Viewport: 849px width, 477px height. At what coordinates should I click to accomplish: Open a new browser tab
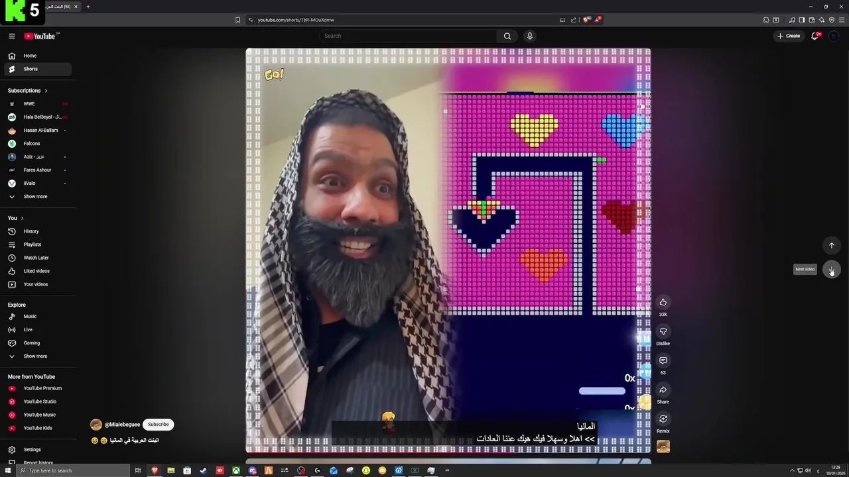pos(88,7)
